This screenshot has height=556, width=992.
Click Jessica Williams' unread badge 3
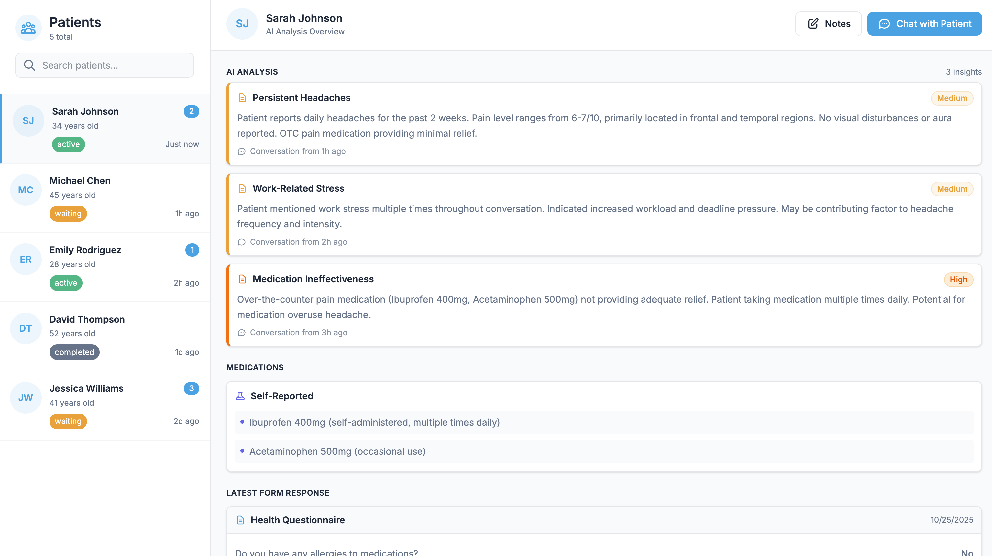click(x=191, y=388)
